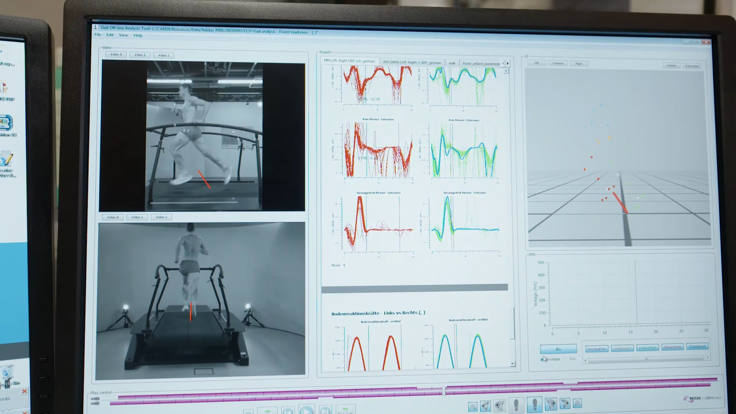Click the ALL EMG channels button
The height and width of the screenshot is (414, 736).
pos(558,349)
